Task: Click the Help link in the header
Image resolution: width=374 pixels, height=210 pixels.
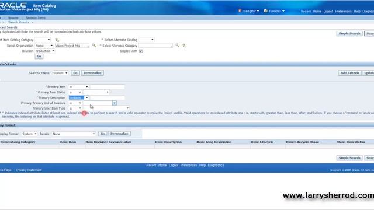Action: pos(357,12)
